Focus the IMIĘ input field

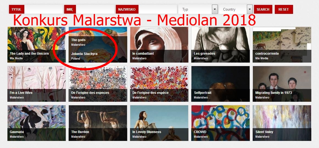coord(95,9)
